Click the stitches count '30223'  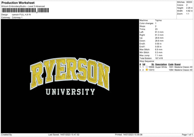pos(189,2)
